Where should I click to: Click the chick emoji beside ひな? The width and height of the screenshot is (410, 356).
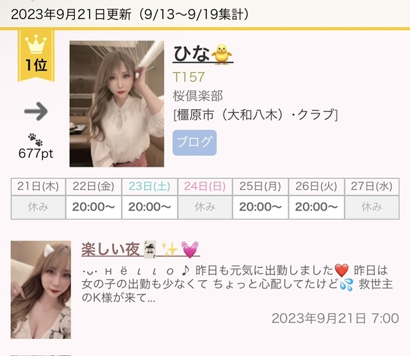tap(222, 54)
